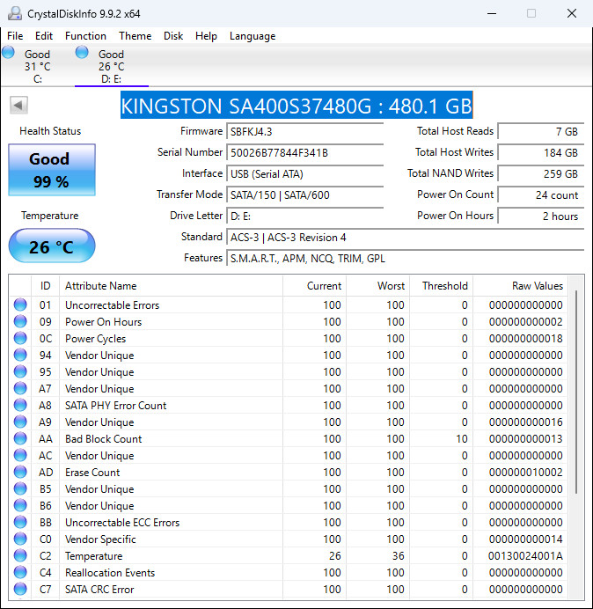Click the CrystalDiskInfo app icon in title bar
This screenshot has height=609, width=593.
(x=15, y=13)
